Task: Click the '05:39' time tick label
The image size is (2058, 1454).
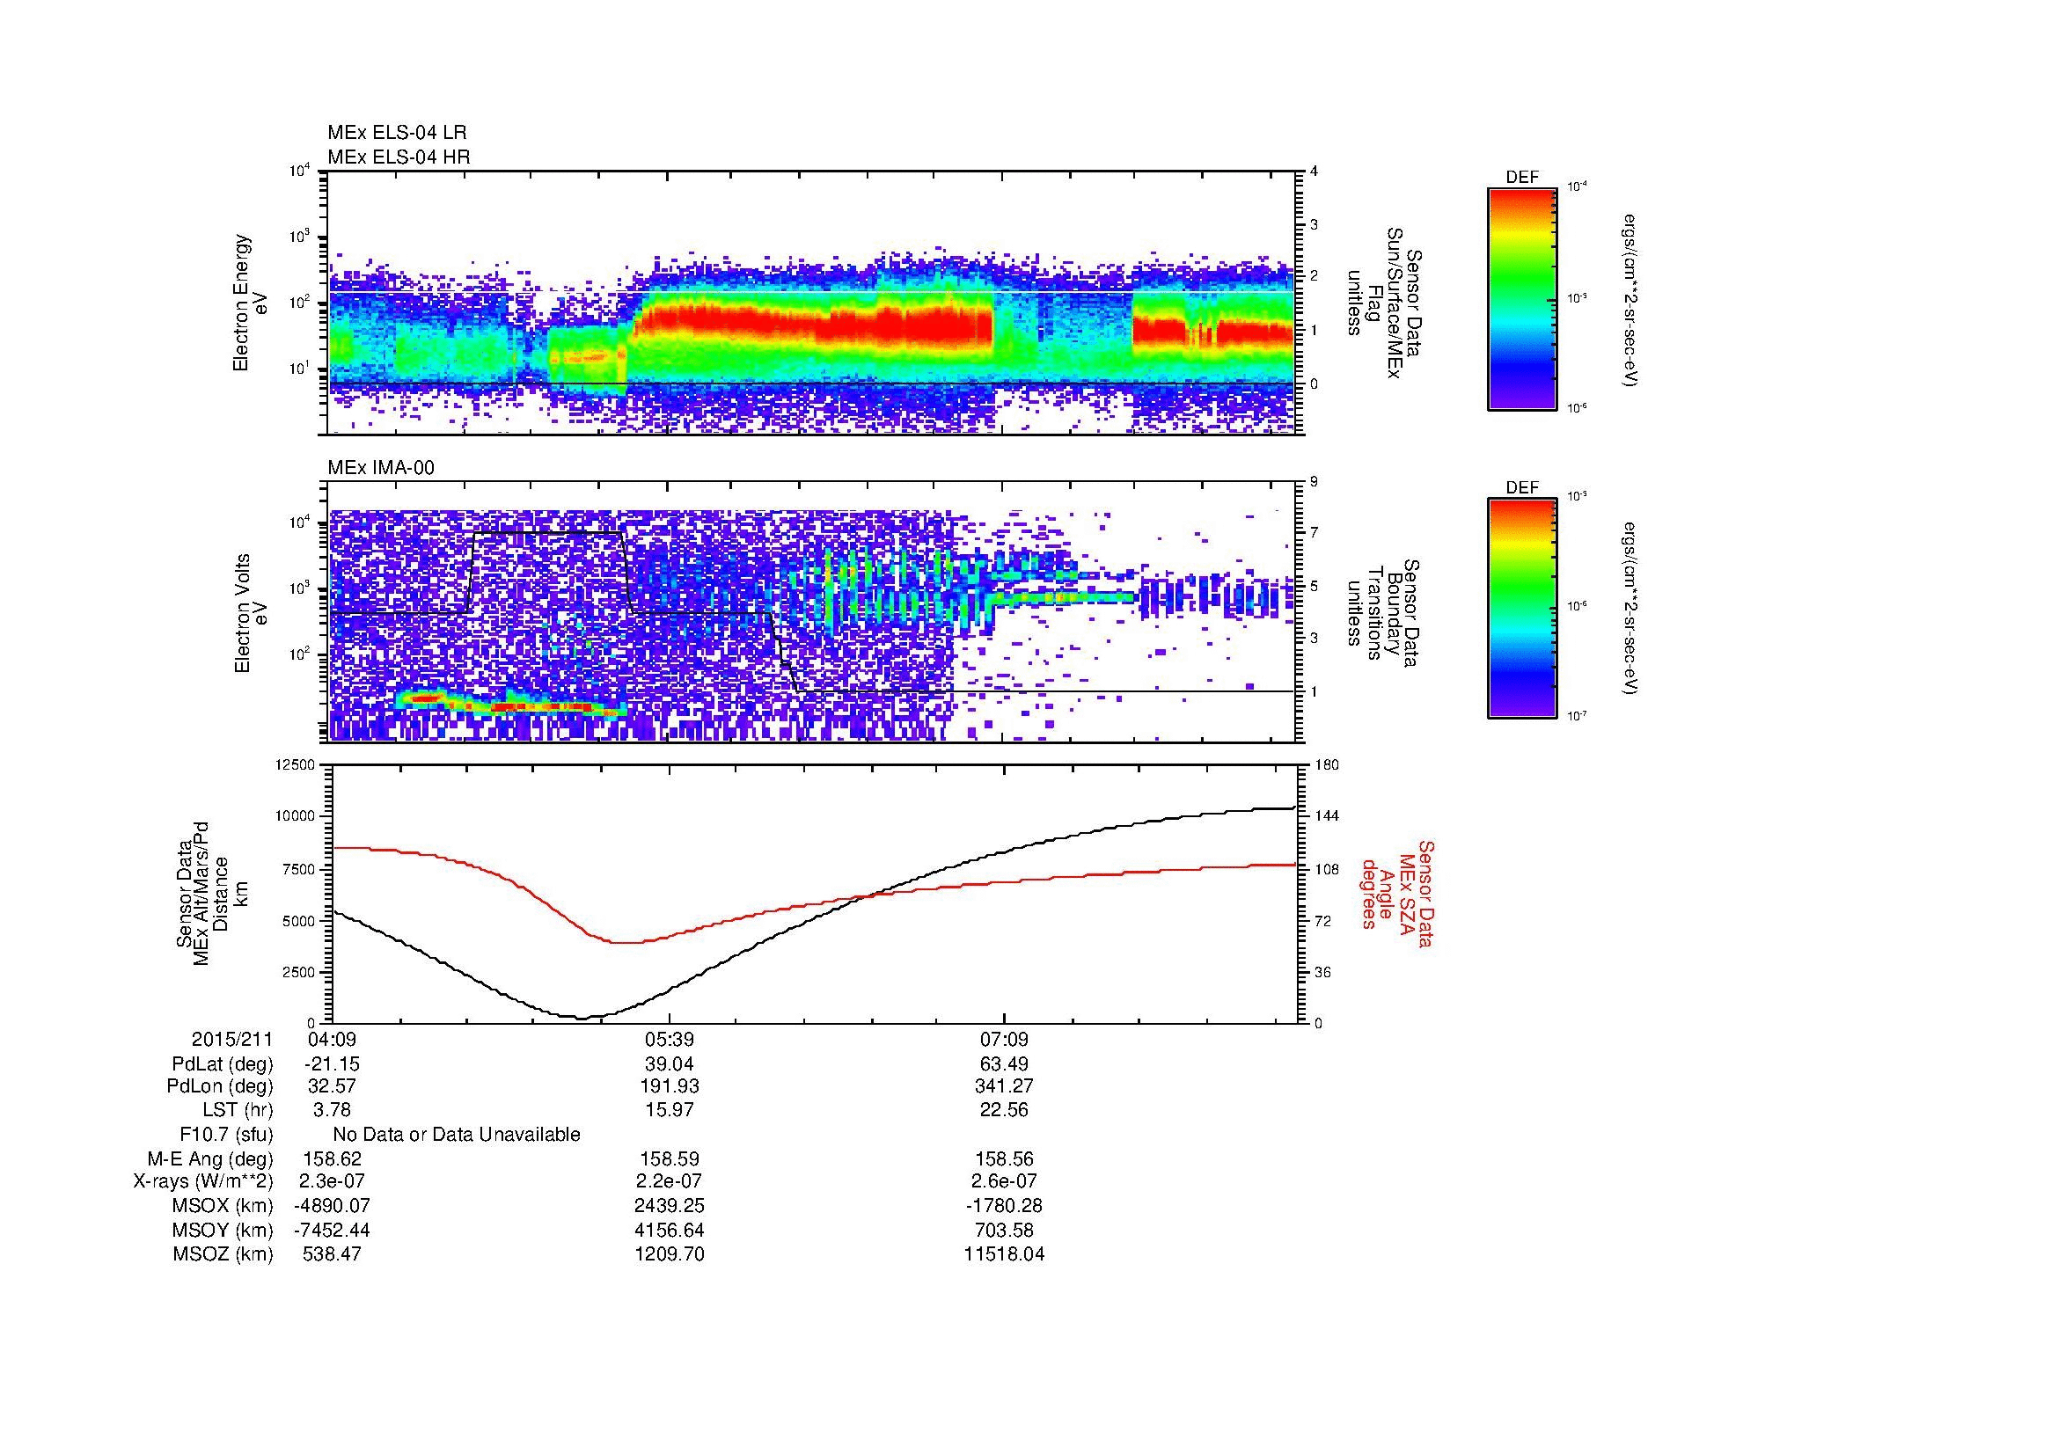Action: point(669,1039)
